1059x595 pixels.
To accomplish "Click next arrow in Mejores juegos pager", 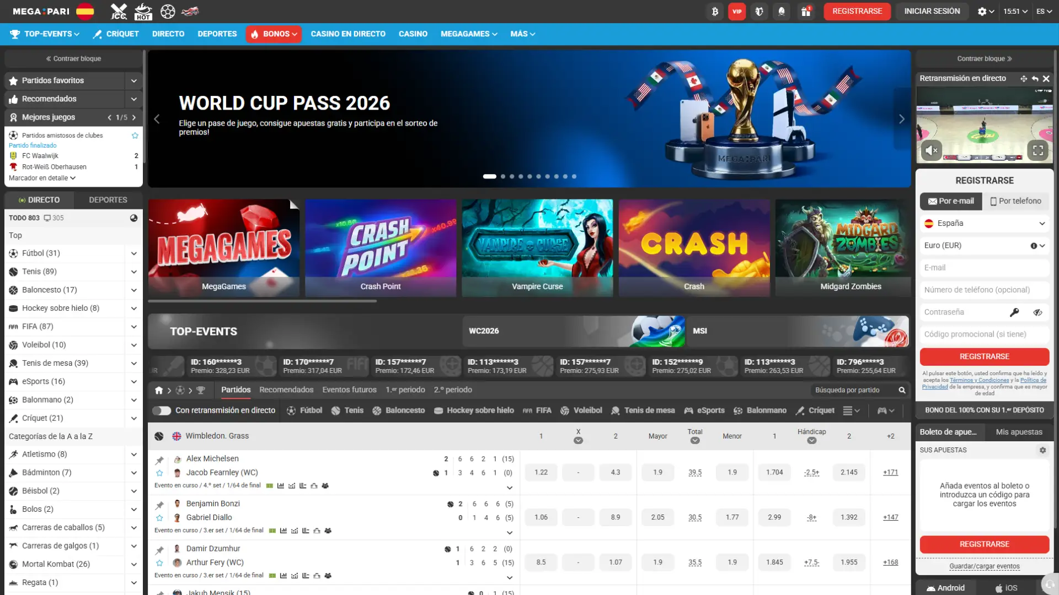I will [x=134, y=117].
